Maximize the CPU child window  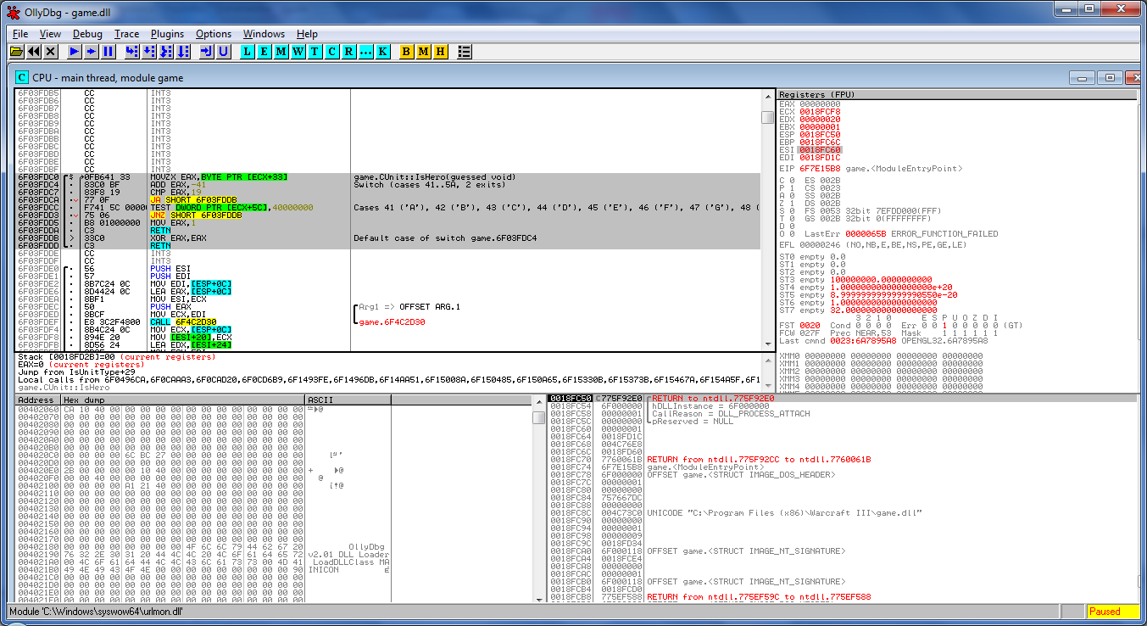point(1111,77)
